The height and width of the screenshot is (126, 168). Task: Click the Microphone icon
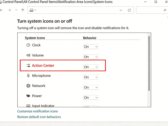28,76
